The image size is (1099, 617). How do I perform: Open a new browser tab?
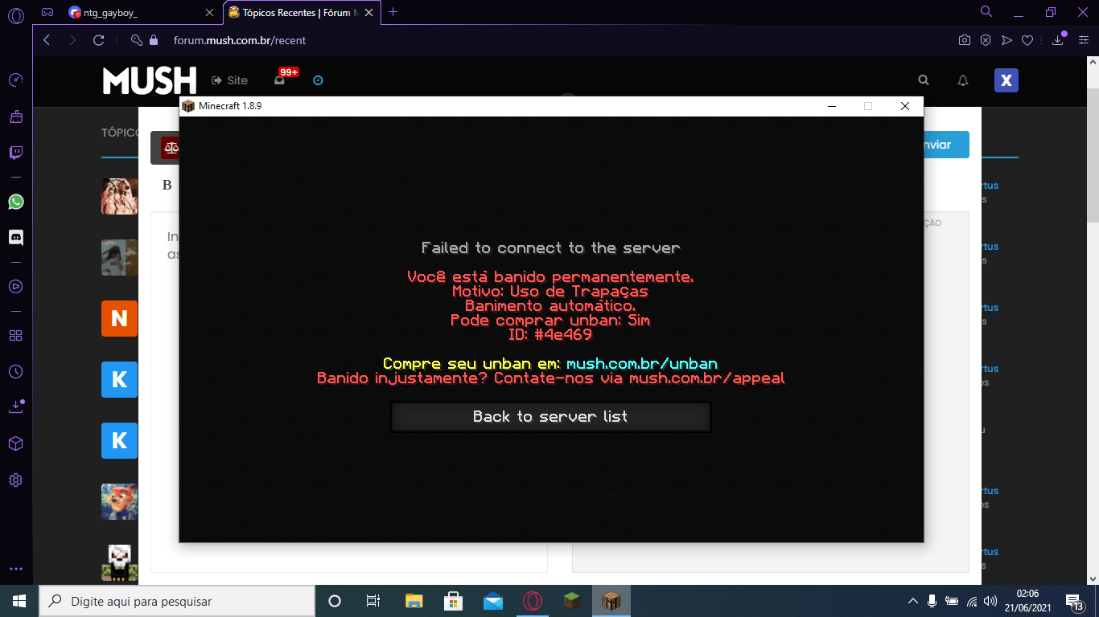[393, 12]
